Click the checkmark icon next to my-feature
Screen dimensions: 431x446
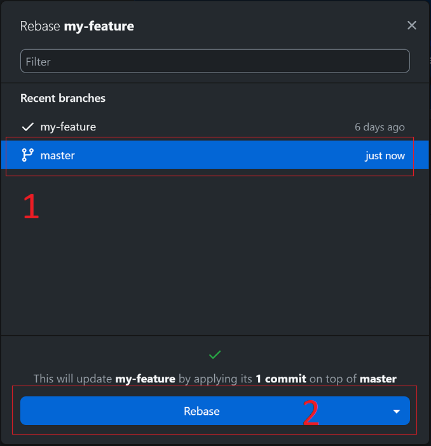(28, 127)
